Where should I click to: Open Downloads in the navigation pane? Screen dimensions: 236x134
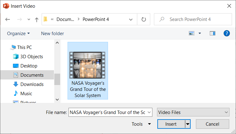tap(28, 84)
